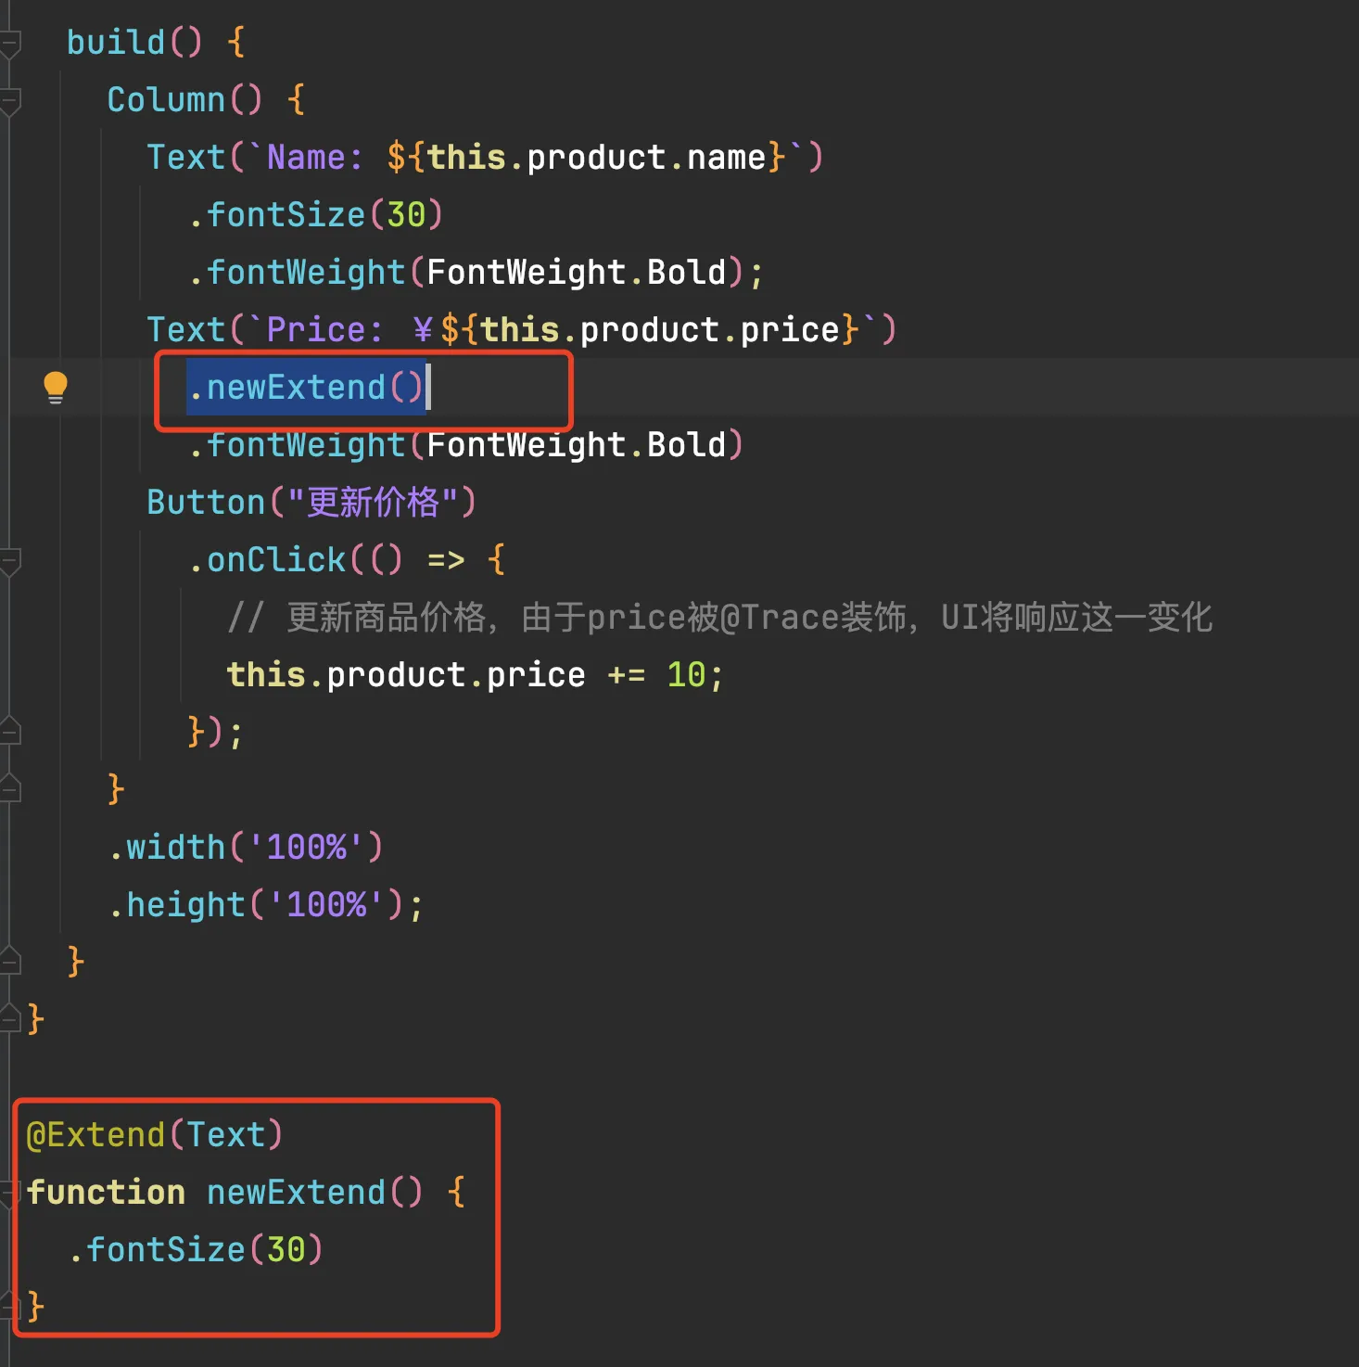Click the '.width('100%')' line

246,848
